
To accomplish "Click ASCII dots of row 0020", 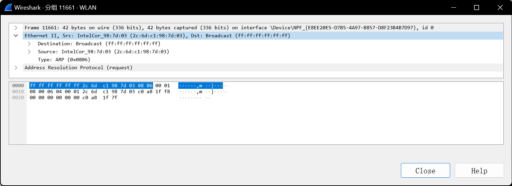I will 195,97.
